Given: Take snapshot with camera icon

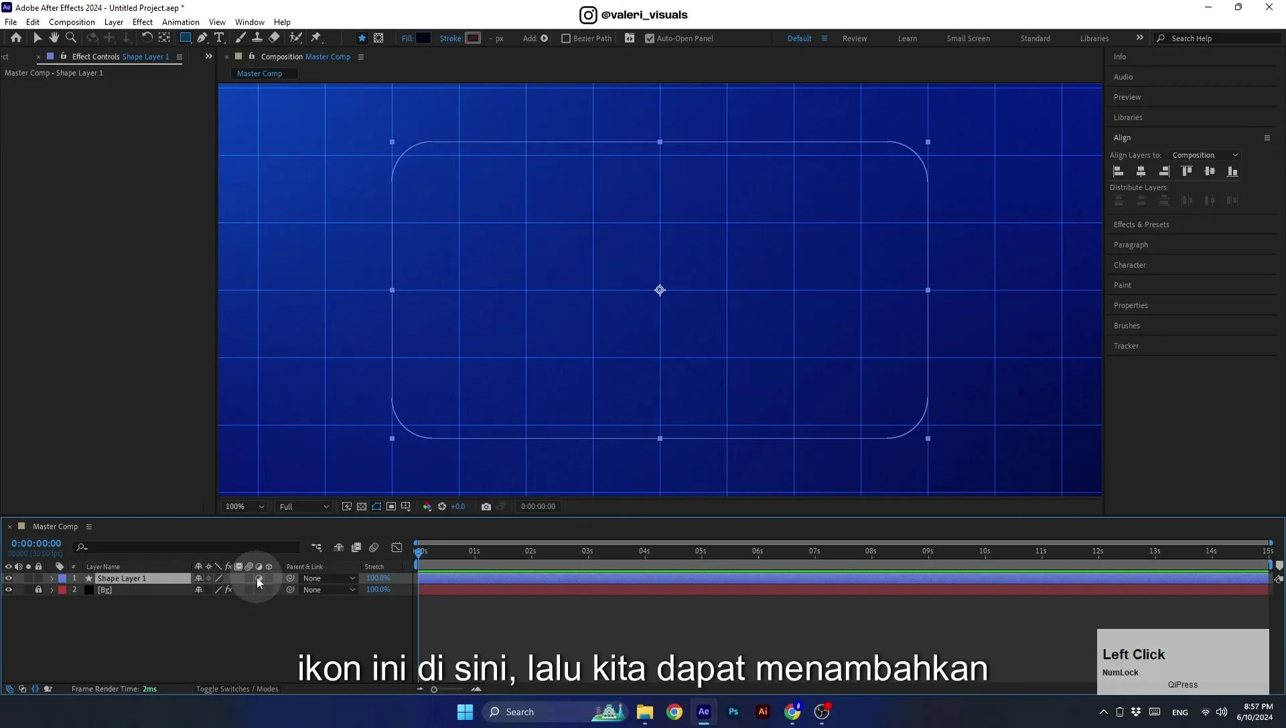Looking at the screenshot, I should (x=486, y=507).
